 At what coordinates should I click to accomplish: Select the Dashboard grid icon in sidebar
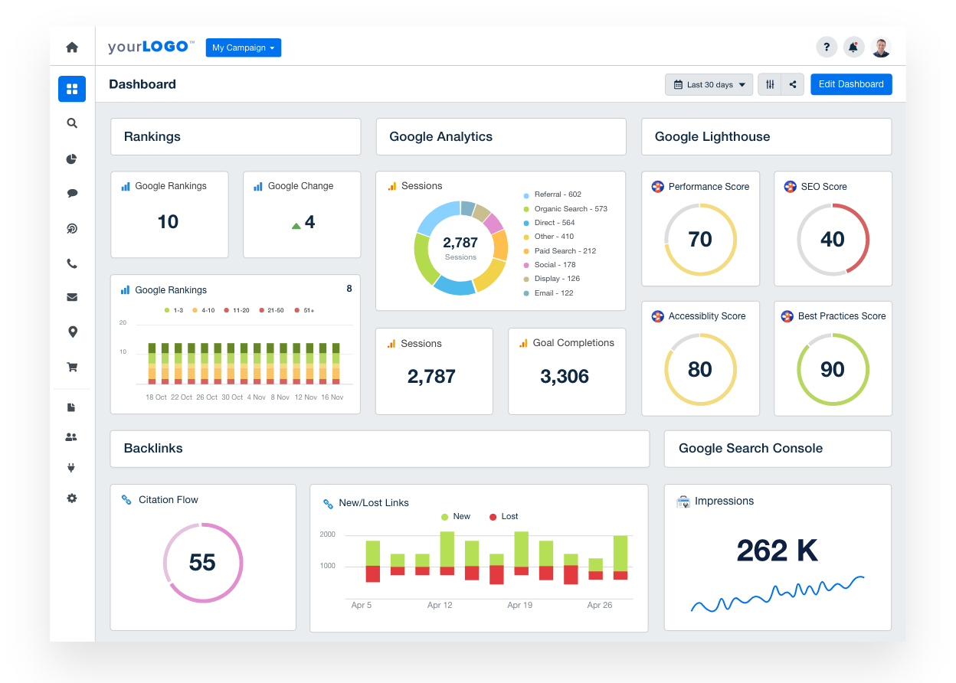click(72, 89)
